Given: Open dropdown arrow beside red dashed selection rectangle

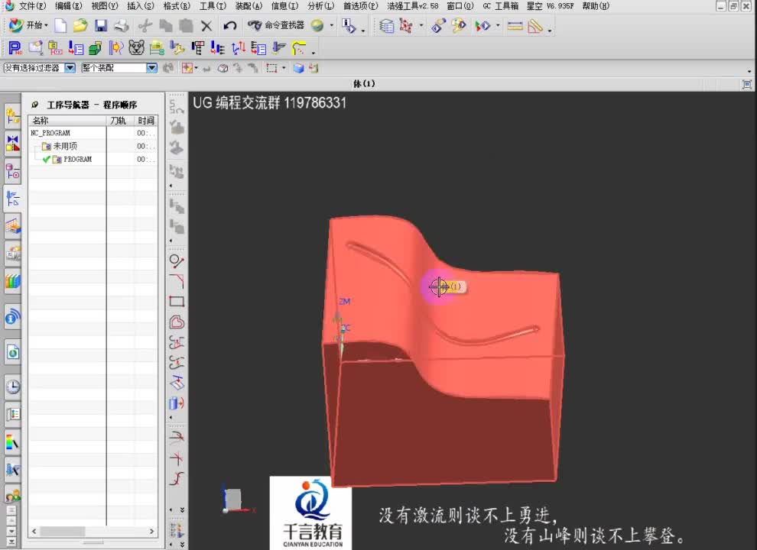Looking at the screenshot, I should 284,68.
